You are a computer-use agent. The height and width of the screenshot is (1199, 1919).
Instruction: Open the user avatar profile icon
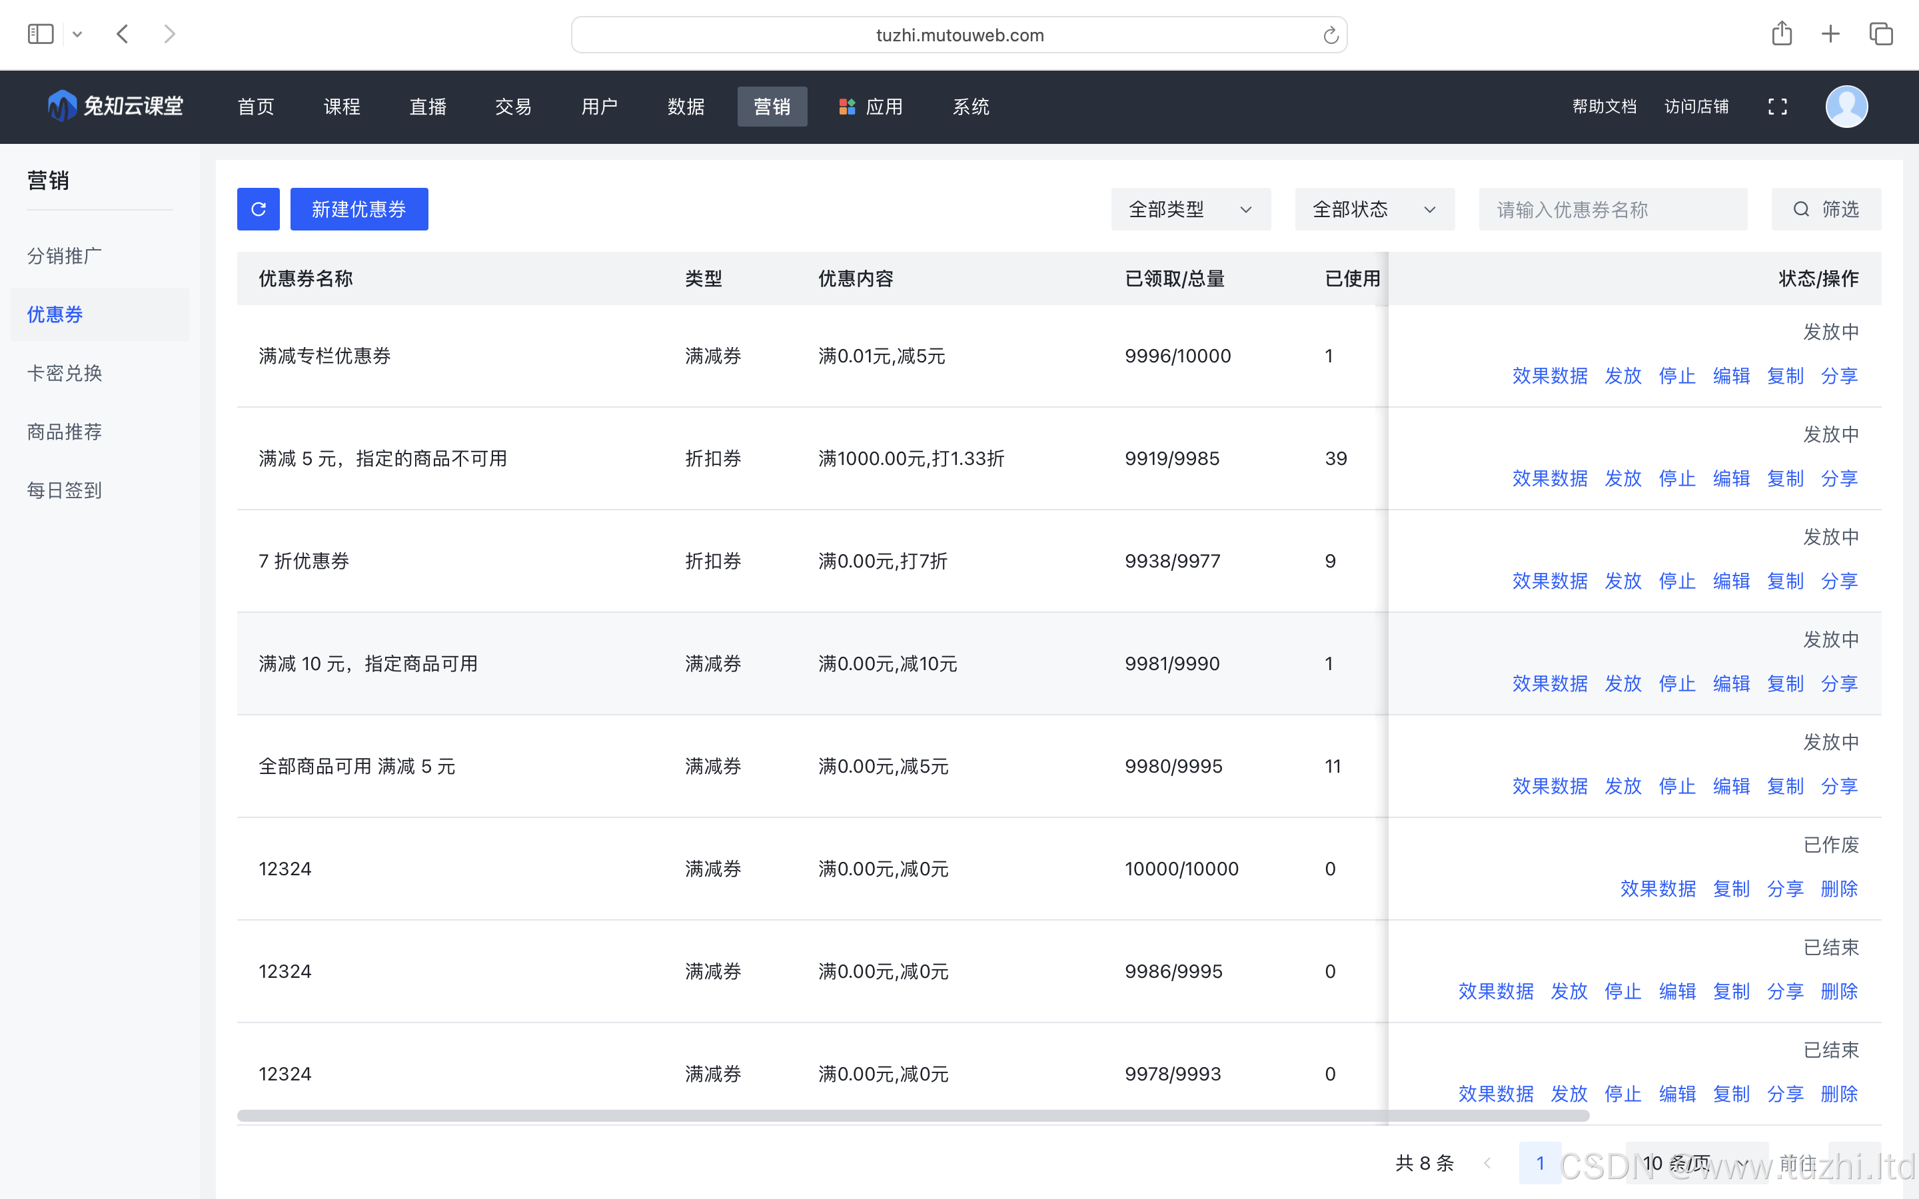click(1846, 107)
